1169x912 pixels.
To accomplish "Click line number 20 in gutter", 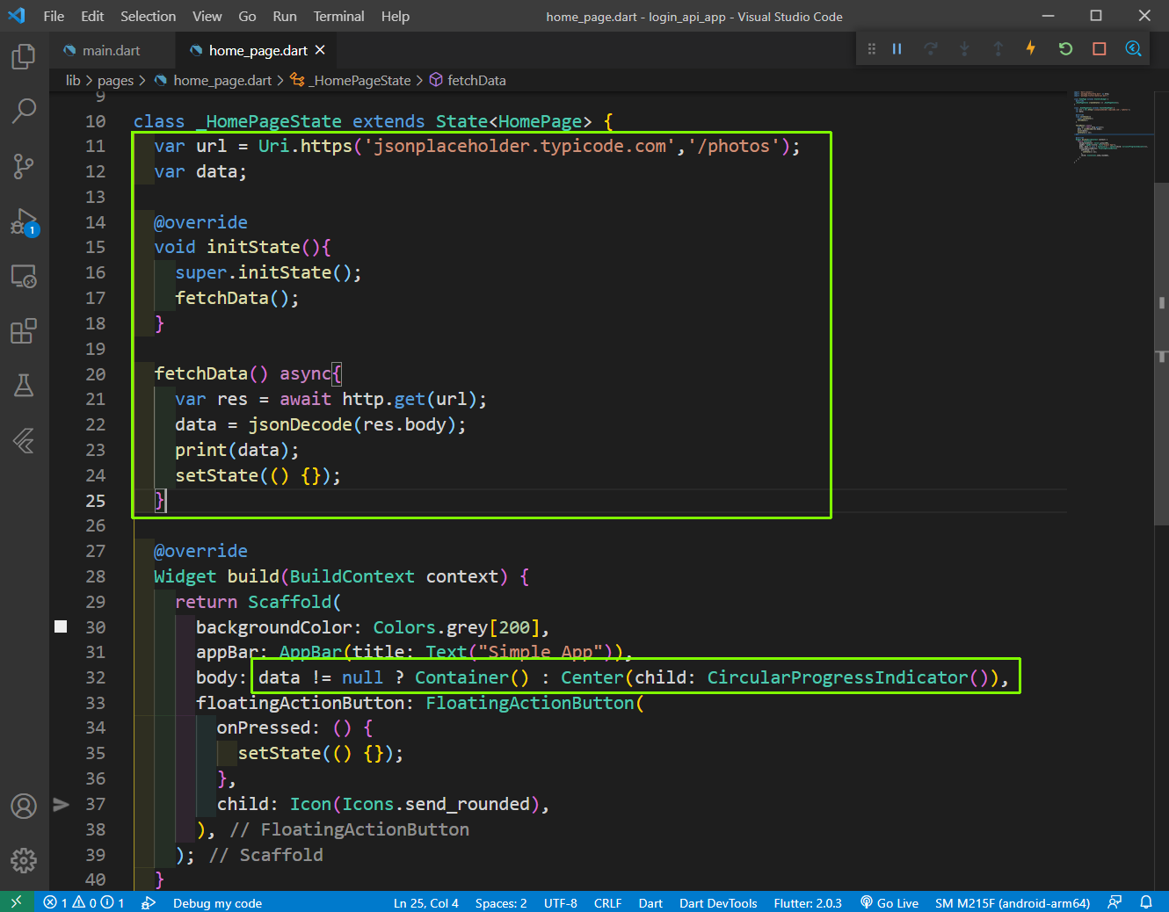I will click(95, 373).
